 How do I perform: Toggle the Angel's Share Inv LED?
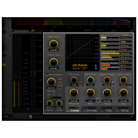(113, 85)
